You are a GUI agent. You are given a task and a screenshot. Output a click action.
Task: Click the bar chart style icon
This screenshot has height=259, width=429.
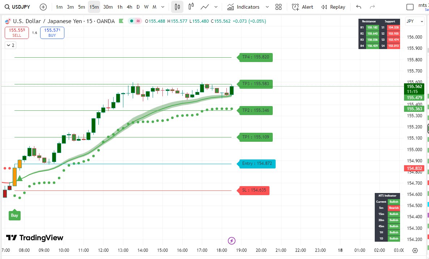[x=191, y=6]
